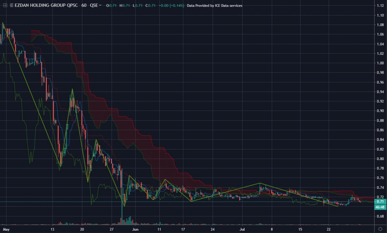387x233 pixels.
Task: Click the QSE exchange label
Action: point(94,5)
